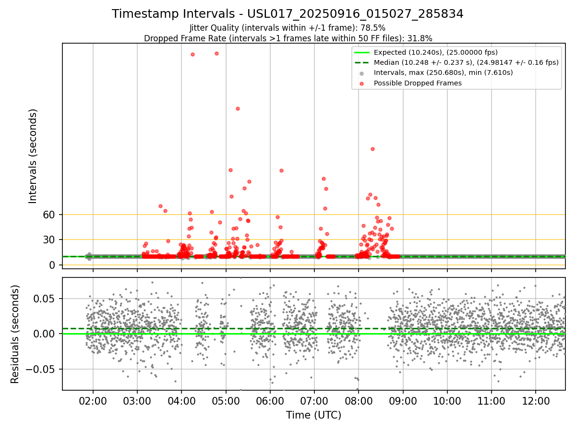Select the 'Dropped Frame Rate' 31.8% subtitle line

pos(288,38)
